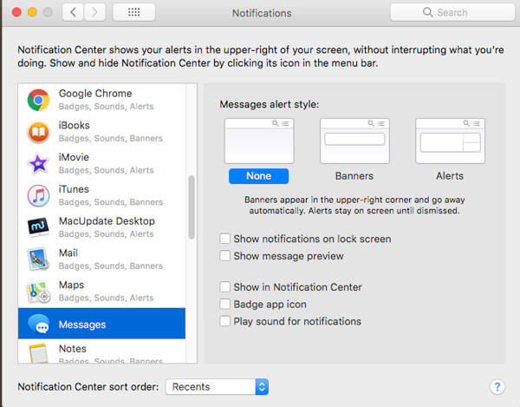Screen dimensions: 520x407
Task: Click the None label button
Action: (258, 176)
